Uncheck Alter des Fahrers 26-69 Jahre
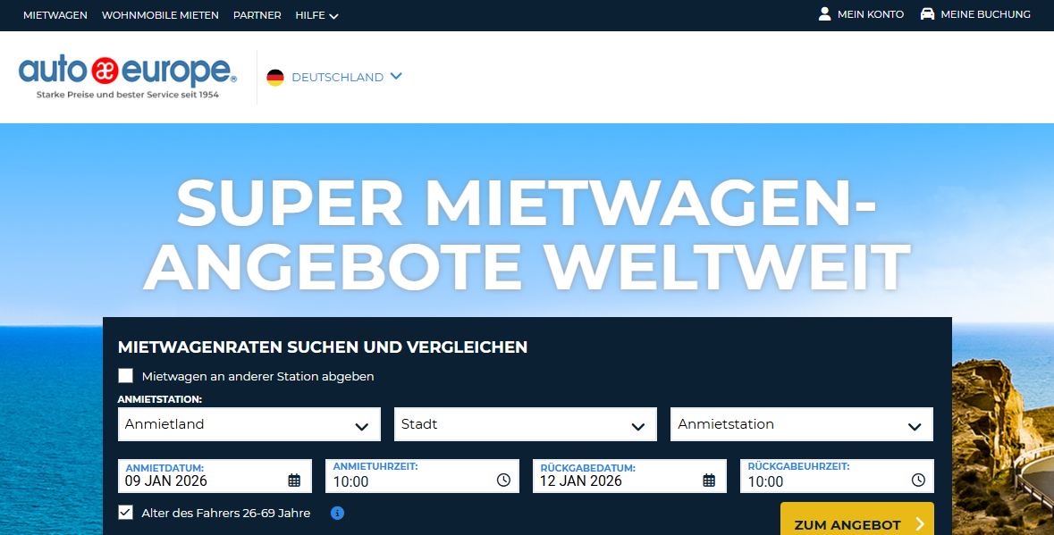The image size is (1054, 535). pyautogui.click(x=126, y=513)
